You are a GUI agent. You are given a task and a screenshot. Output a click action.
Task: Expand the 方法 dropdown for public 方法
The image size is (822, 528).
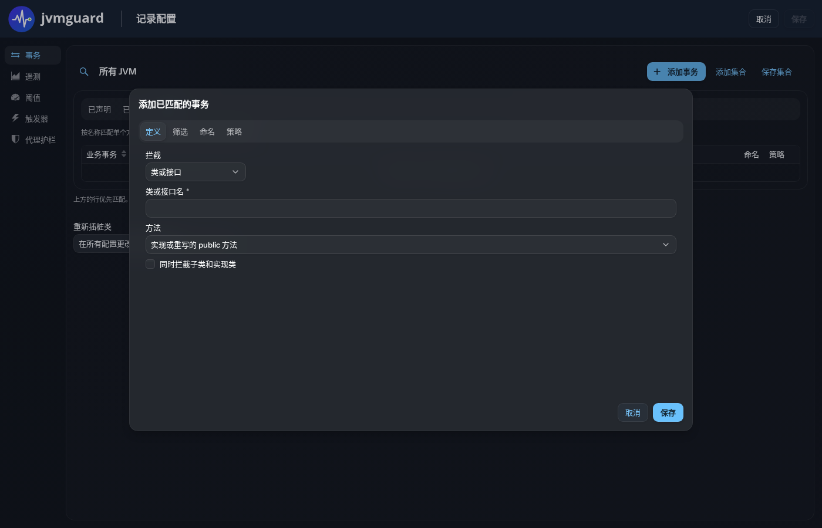point(410,245)
